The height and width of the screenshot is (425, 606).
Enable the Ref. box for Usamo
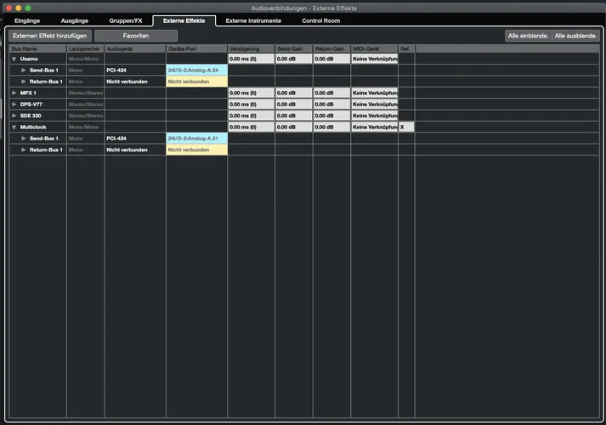406,59
